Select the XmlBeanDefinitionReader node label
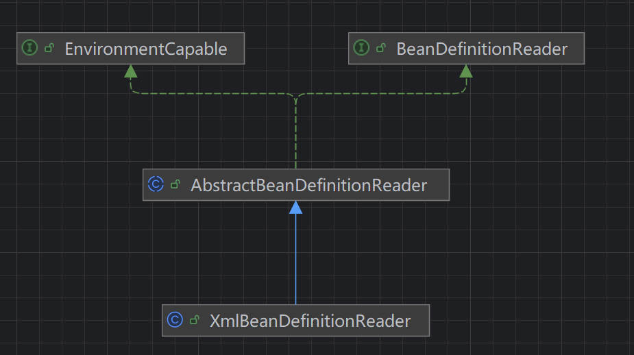 pos(310,321)
